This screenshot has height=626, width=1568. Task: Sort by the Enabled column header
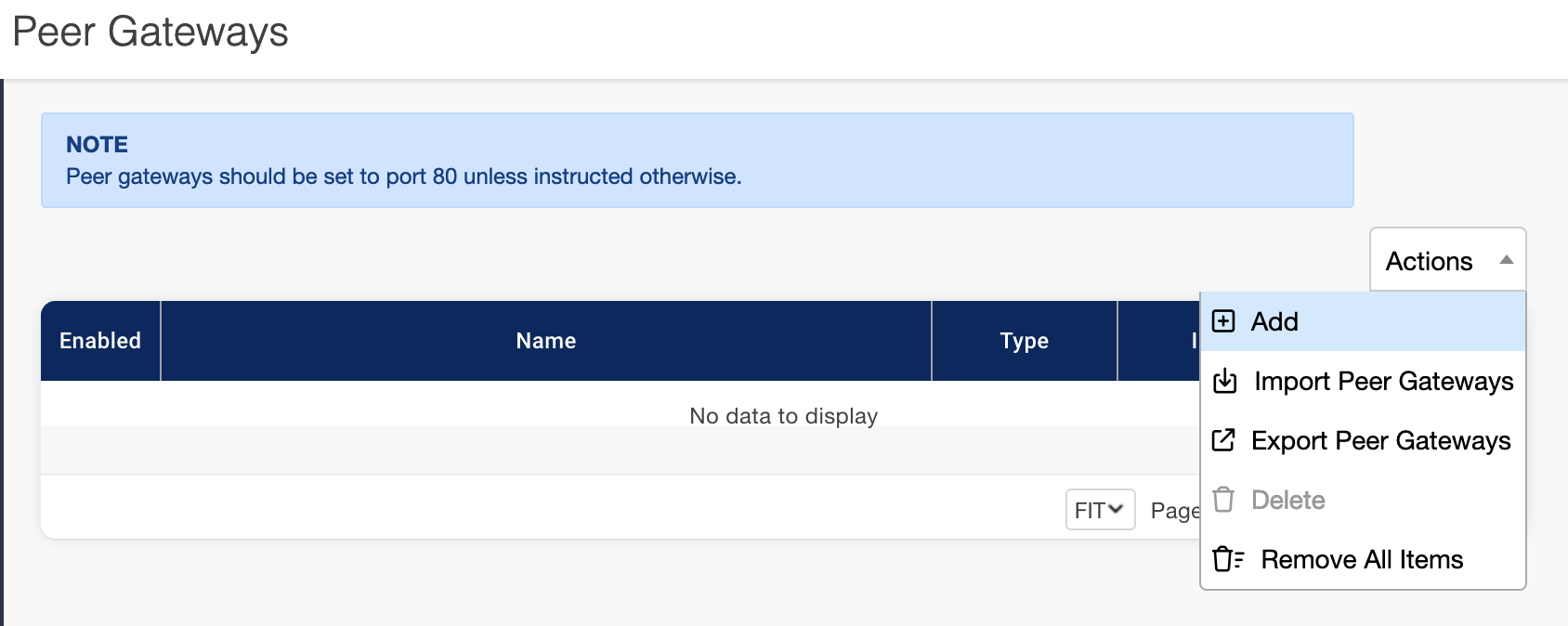[x=100, y=341]
